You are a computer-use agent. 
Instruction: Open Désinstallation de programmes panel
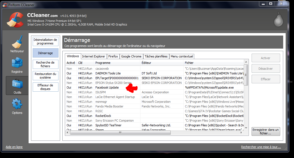45,42
